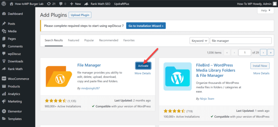
Task: View More Details for FileBird
Action: (261, 73)
